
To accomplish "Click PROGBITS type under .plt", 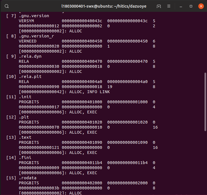I will pyautogui.click(x=29, y=122).
